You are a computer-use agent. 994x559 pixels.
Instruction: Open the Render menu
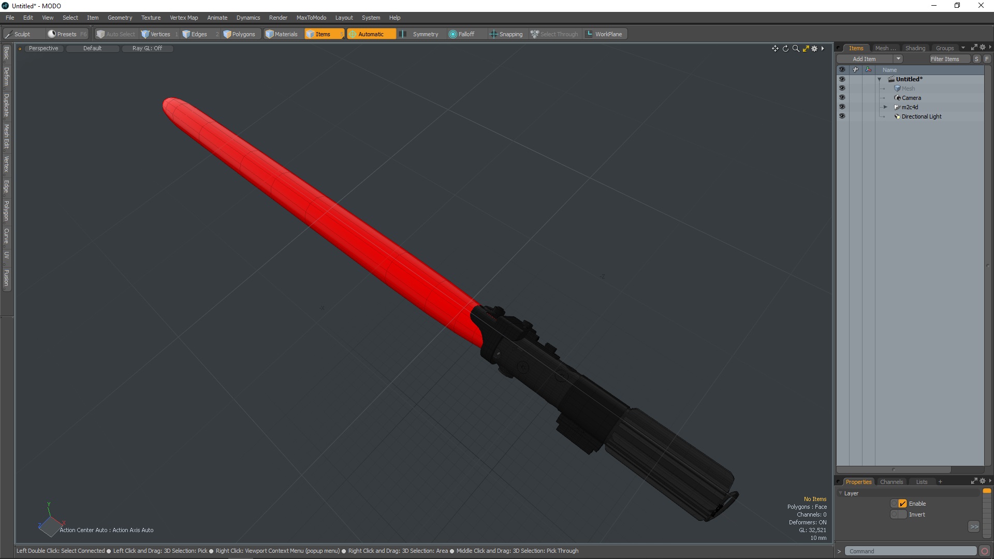pos(278,18)
